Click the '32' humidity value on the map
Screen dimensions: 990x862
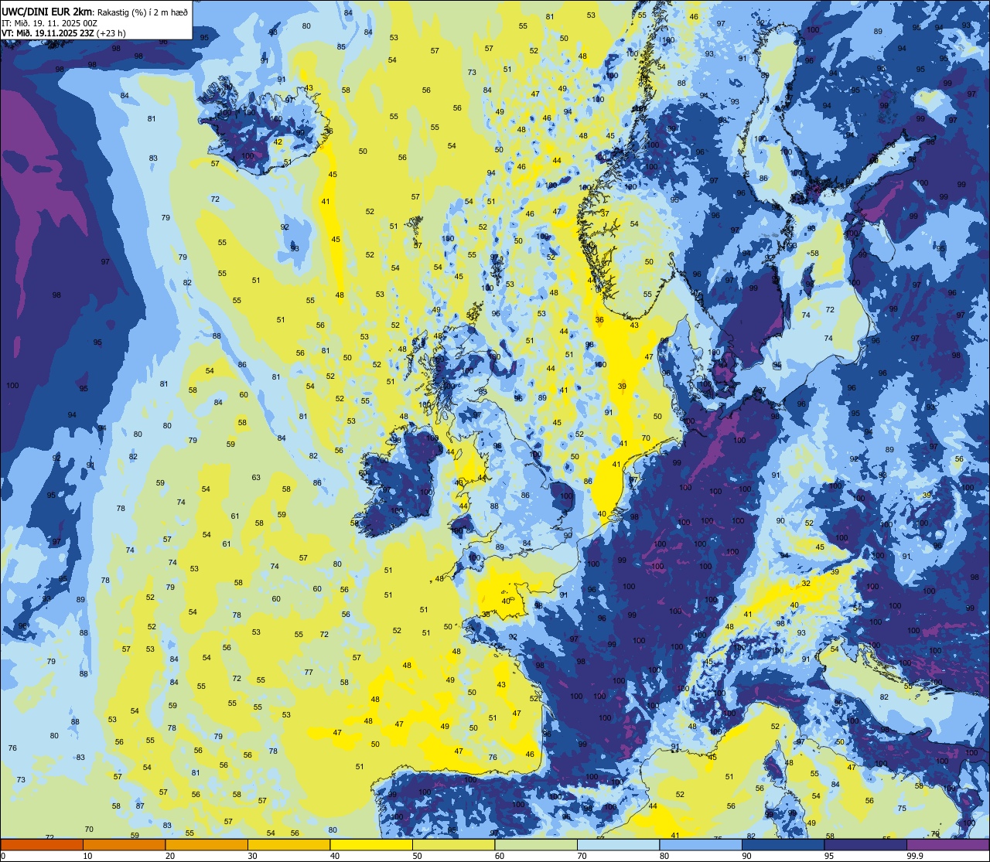[806, 583]
